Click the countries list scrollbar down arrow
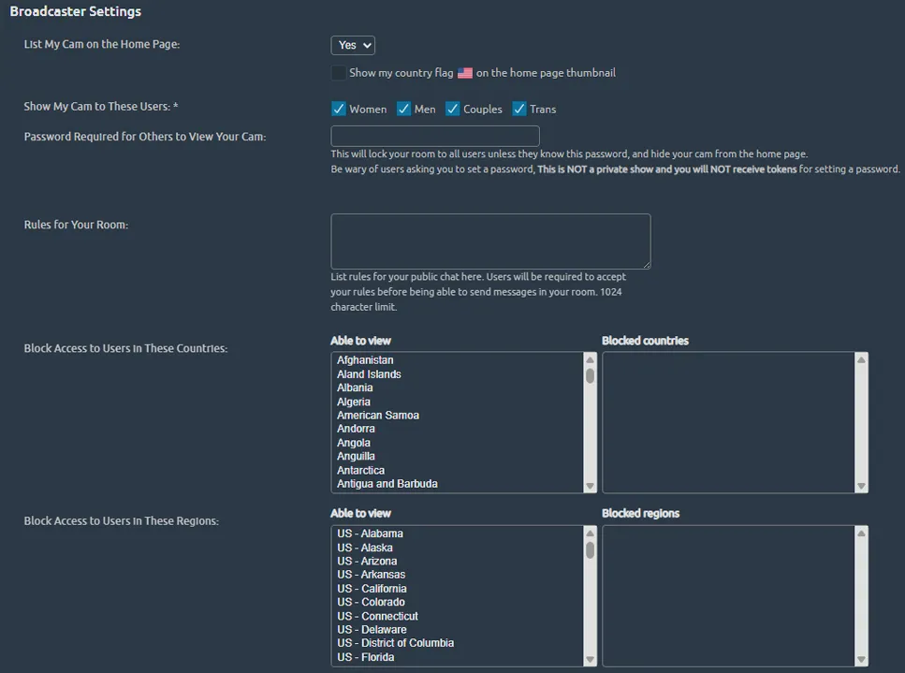The height and width of the screenshot is (673, 905). pos(590,486)
